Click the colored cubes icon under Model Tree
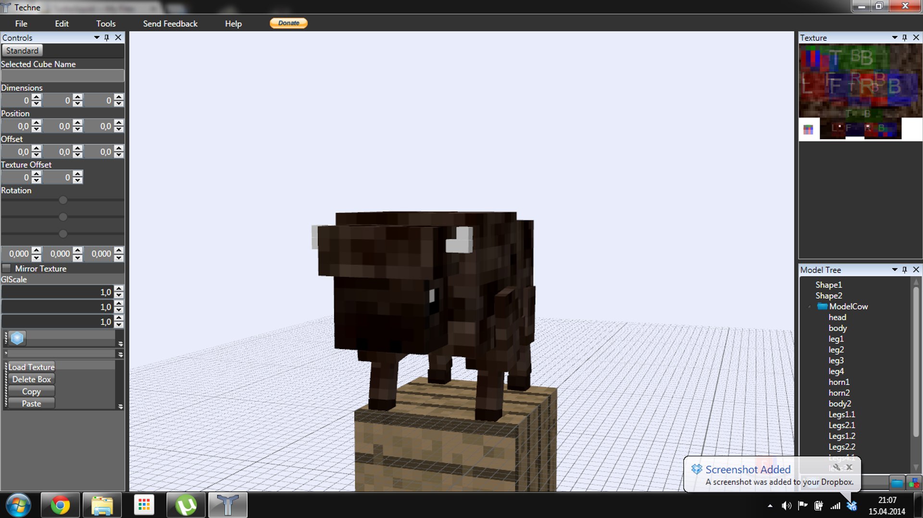 (913, 483)
